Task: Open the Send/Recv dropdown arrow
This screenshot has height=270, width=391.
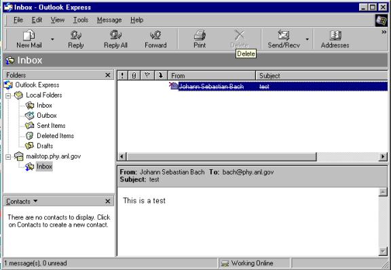Action: pyautogui.click(x=308, y=39)
